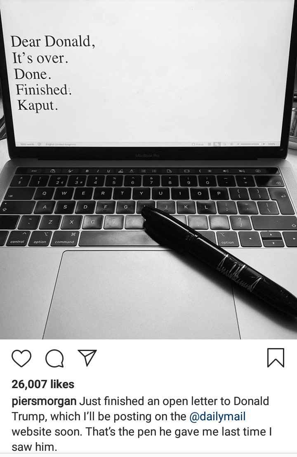
Task: Like the post with the heart icon
Action: 21,358
